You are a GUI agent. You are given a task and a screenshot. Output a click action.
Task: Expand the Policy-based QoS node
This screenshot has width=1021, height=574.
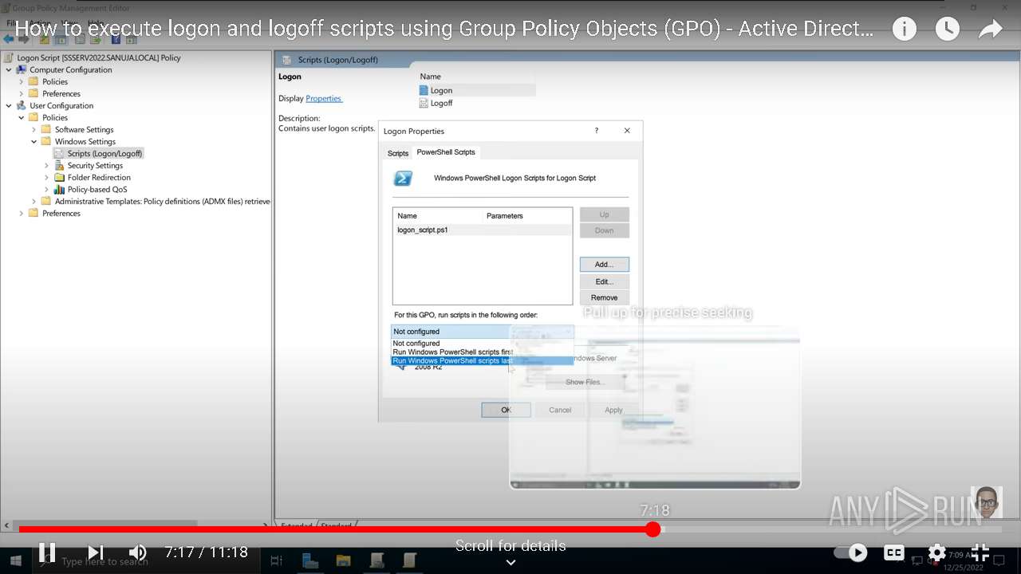47,189
